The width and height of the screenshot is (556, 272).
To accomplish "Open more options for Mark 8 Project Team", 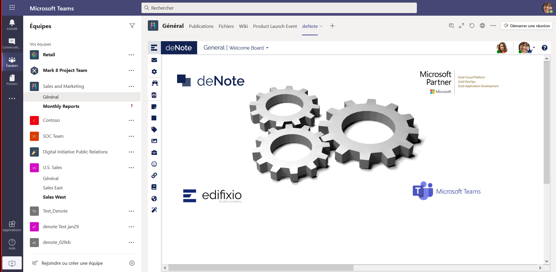I will click(x=131, y=70).
